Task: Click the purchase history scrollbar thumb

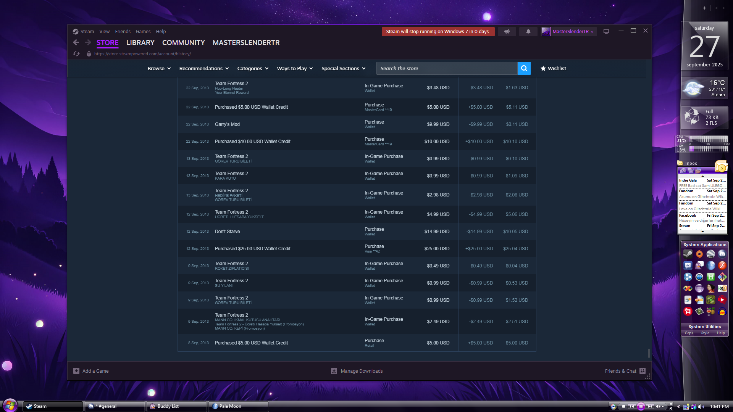Action: coord(649,353)
